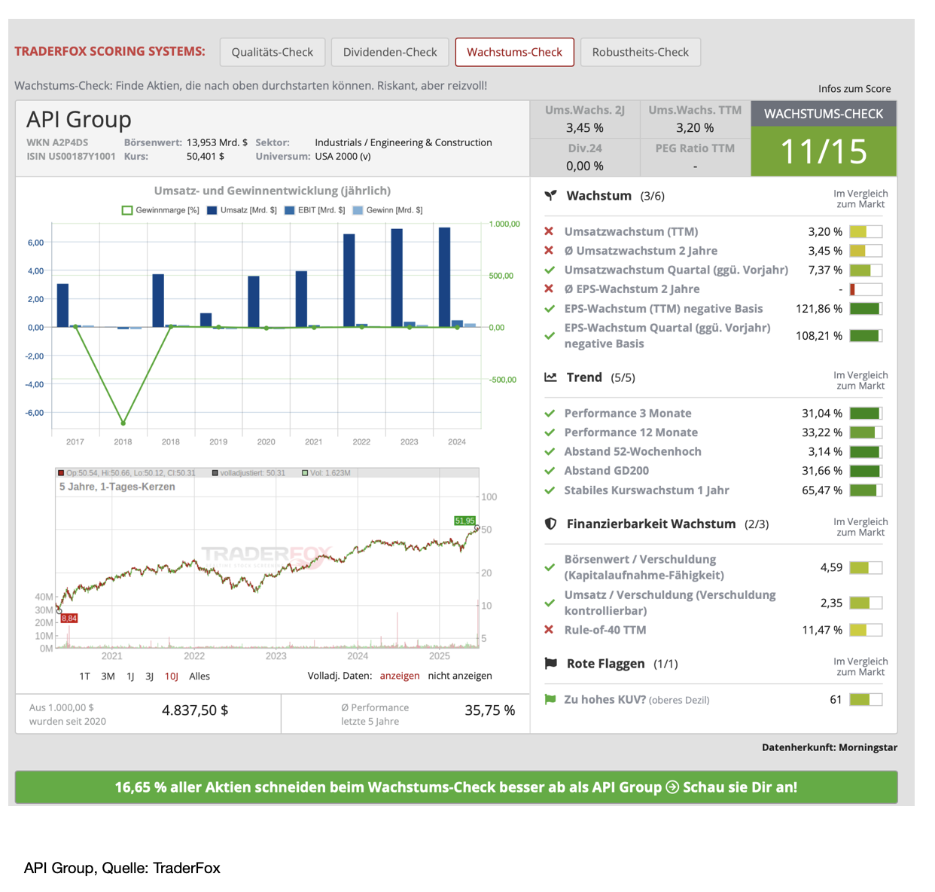The height and width of the screenshot is (892, 935).
Task: Click the 'Datenherkunft: Morningstar' text
Action: (830, 747)
